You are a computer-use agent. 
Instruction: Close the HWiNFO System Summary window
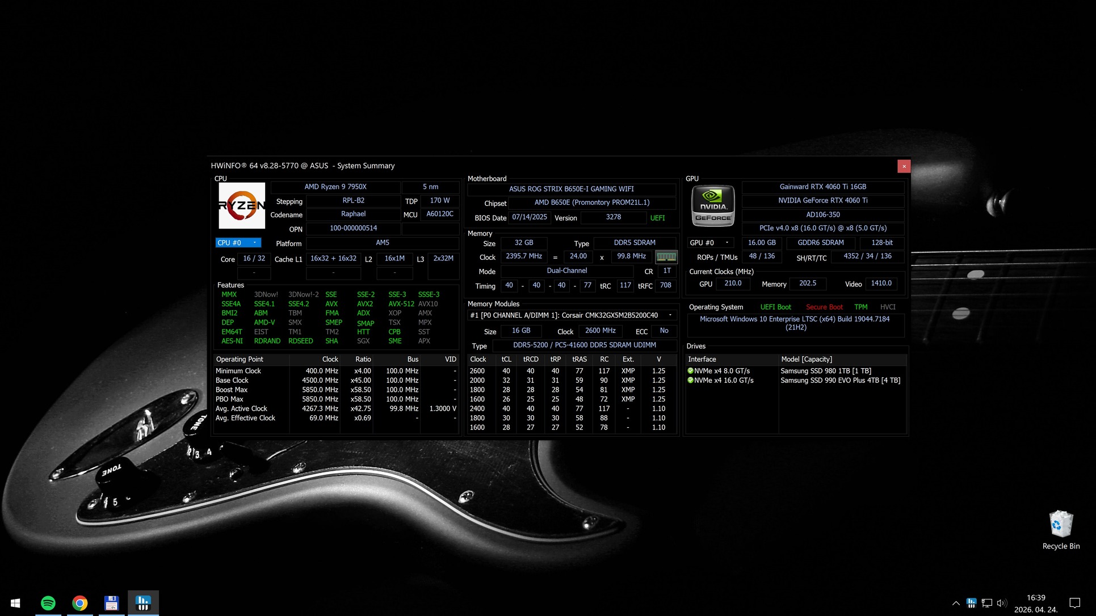pos(904,166)
